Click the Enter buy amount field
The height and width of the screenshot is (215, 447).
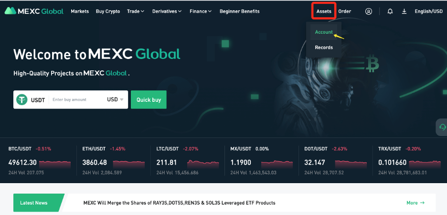[x=76, y=100]
